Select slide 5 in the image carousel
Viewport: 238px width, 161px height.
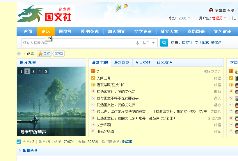tap(46, 71)
